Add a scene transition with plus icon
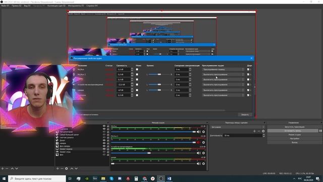This screenshot has height=182, width=323. click(254, 131)
